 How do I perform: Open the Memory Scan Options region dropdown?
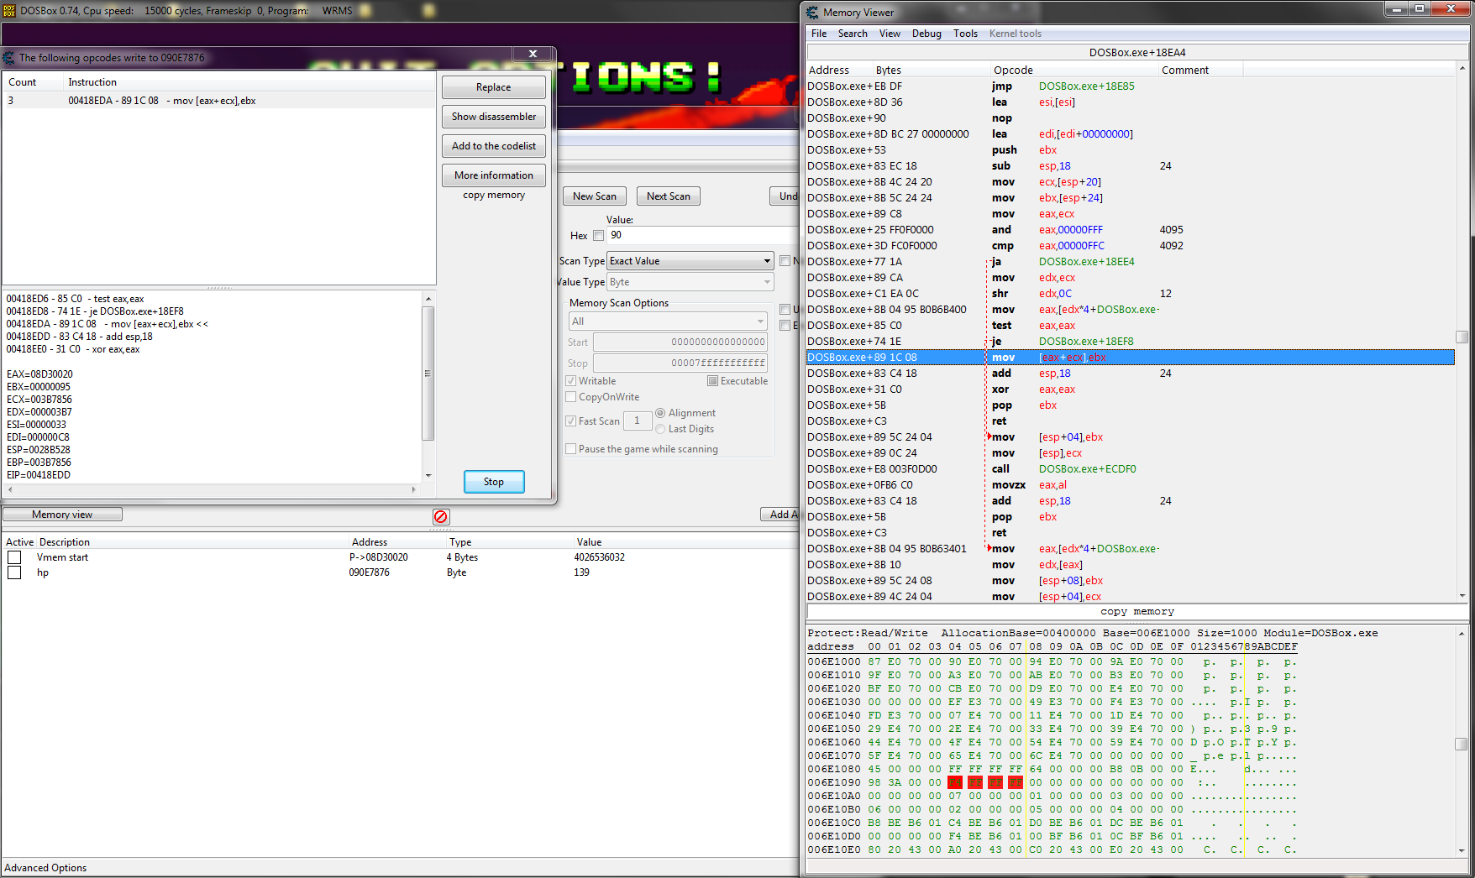pyautogui.click(x=760, y=321)
